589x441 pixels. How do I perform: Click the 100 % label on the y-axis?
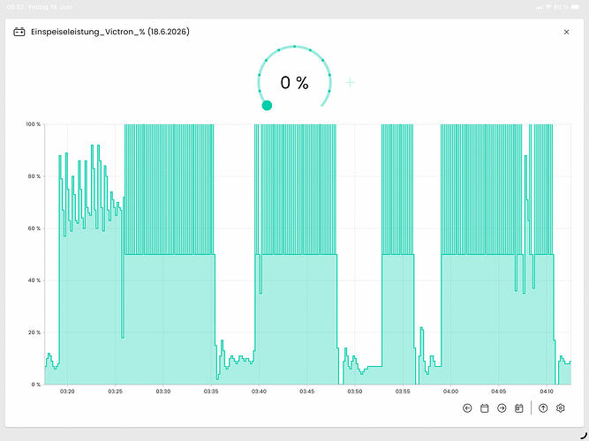coord(33,124)
